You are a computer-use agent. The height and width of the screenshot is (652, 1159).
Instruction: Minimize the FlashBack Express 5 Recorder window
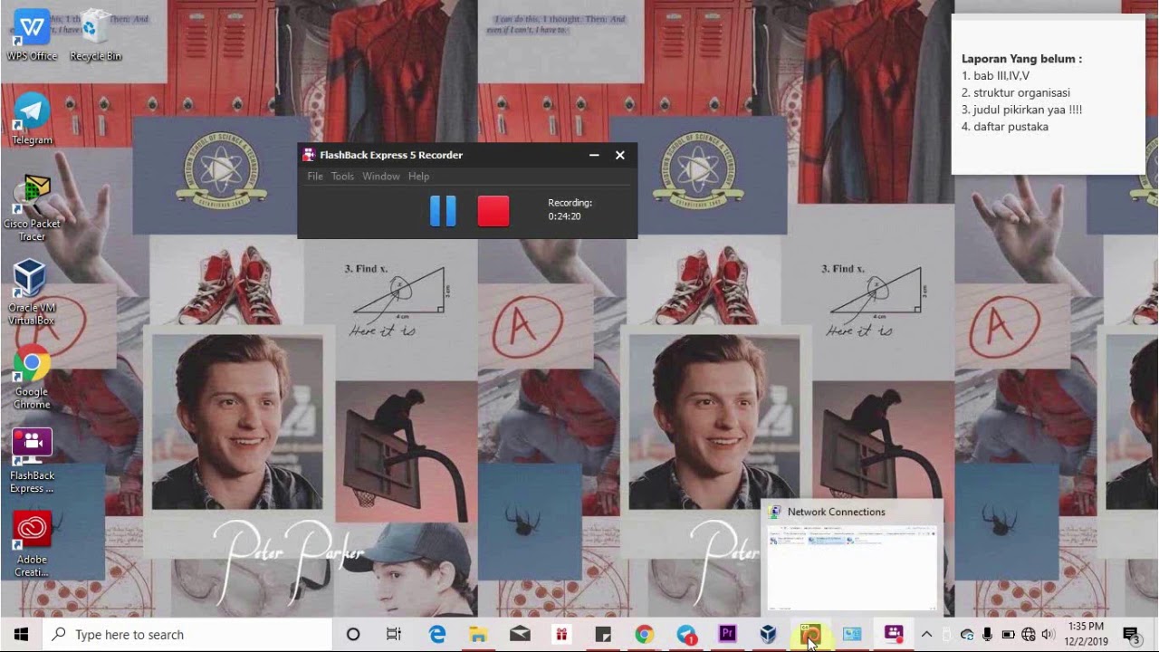[x=594, y=155]
